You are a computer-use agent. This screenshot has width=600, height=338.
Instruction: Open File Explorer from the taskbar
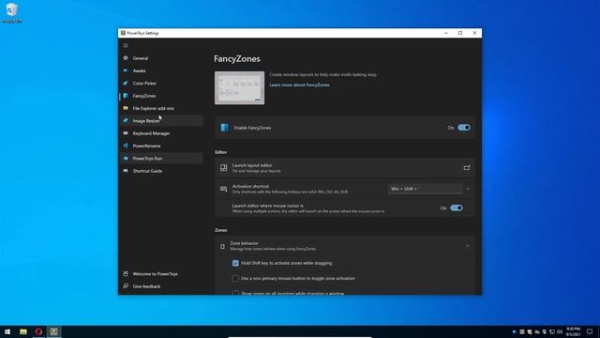(23, 331)
